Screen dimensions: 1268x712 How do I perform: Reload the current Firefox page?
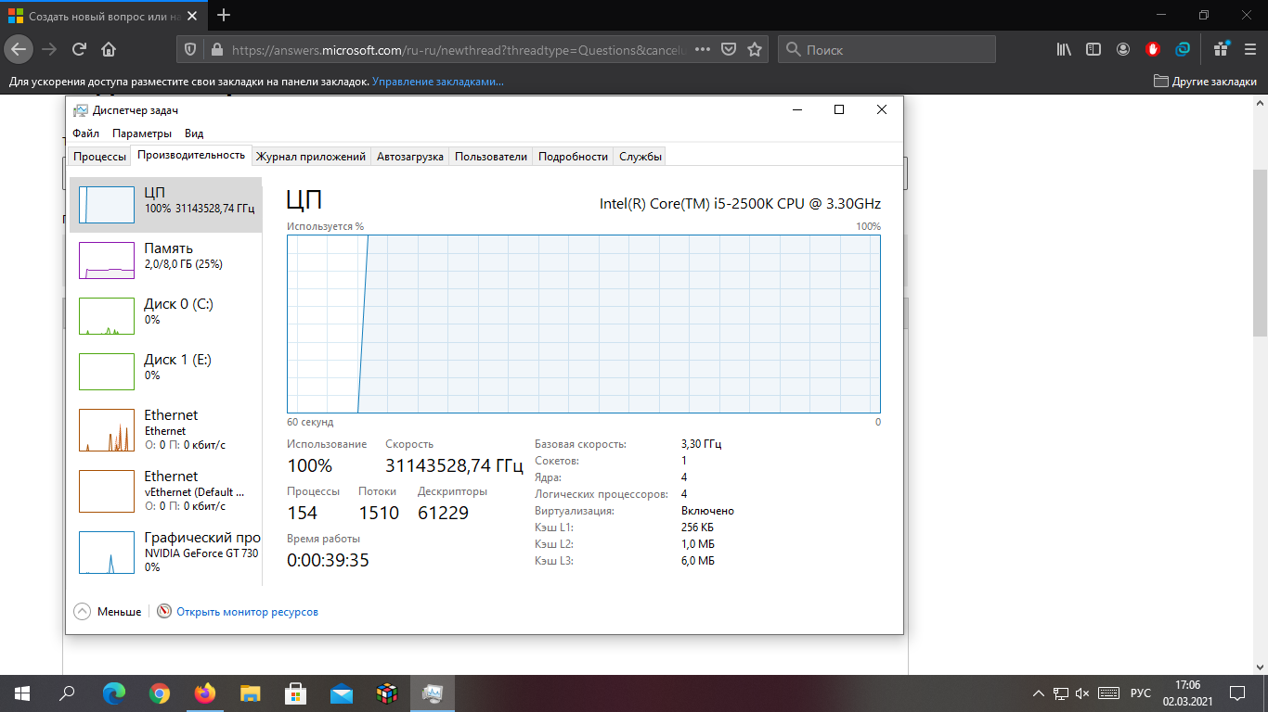point(79,49)
